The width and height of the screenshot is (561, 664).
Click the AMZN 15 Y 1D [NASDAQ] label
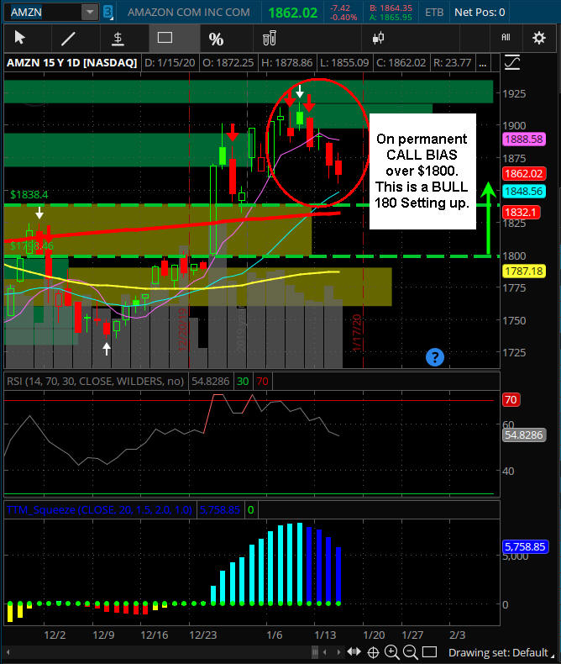(x=72, y=63)
